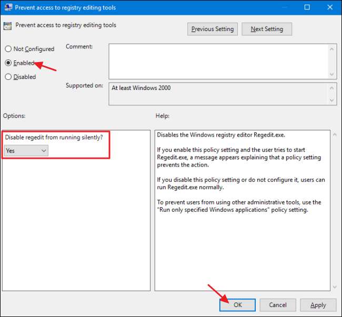342x317 pixels.
Task: Click the Comment box scroll-down arrow
Action: click(x=332, y=74)
